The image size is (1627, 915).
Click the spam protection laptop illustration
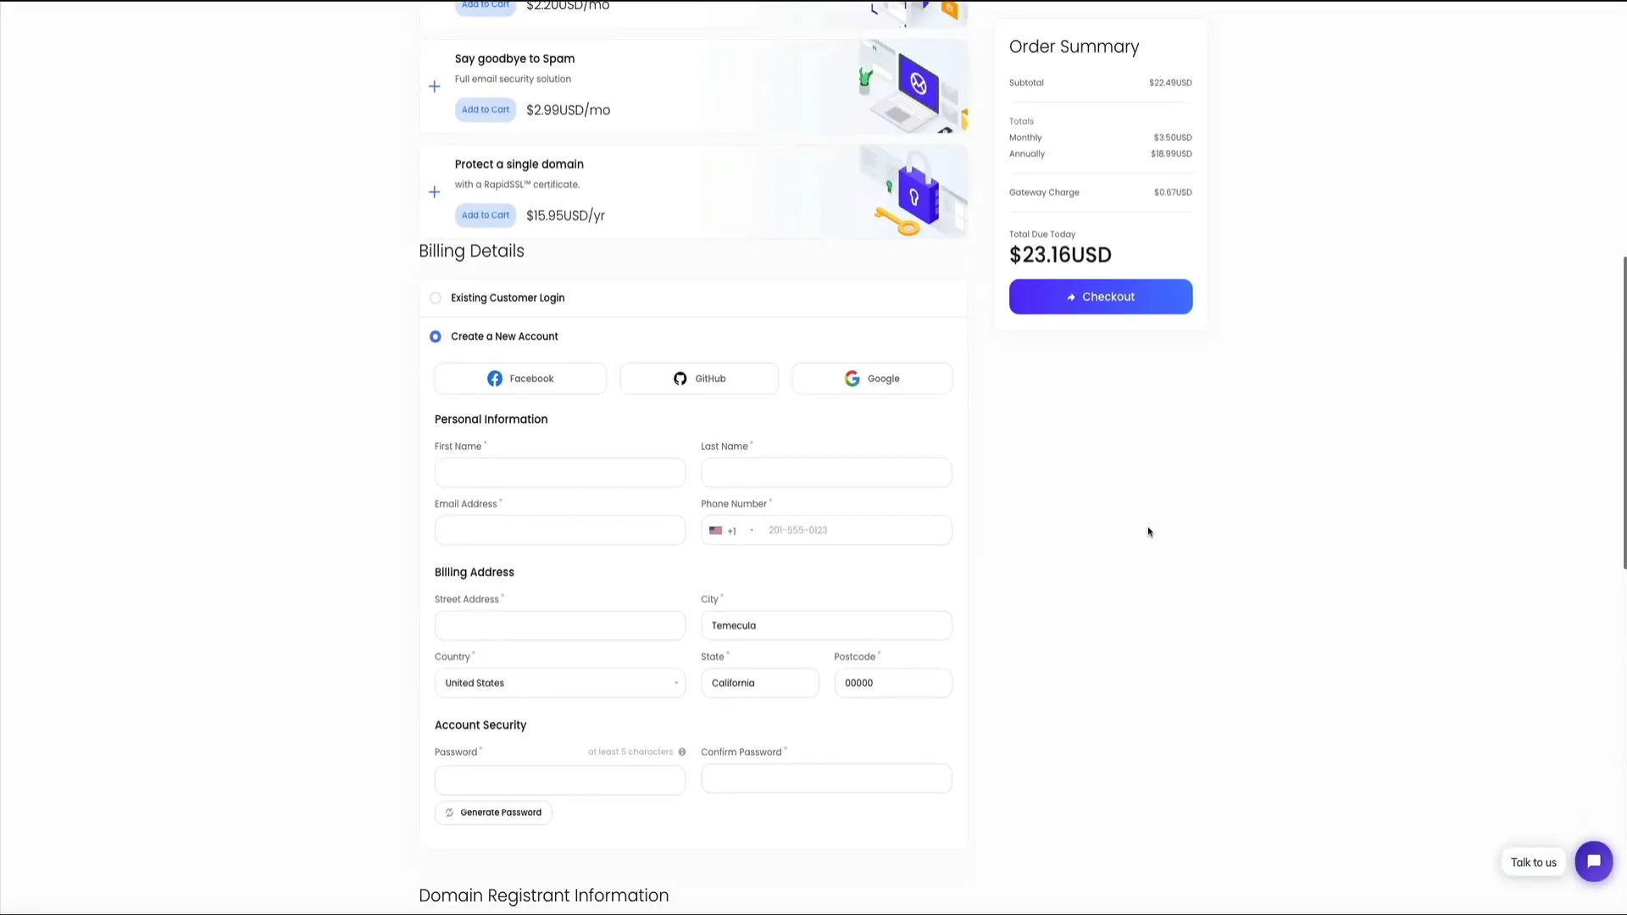[x=913, y=86]
